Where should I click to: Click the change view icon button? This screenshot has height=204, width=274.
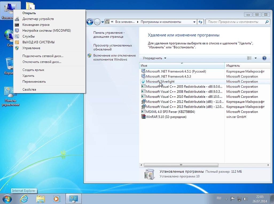pyautogui.click(x=249, y=58)
